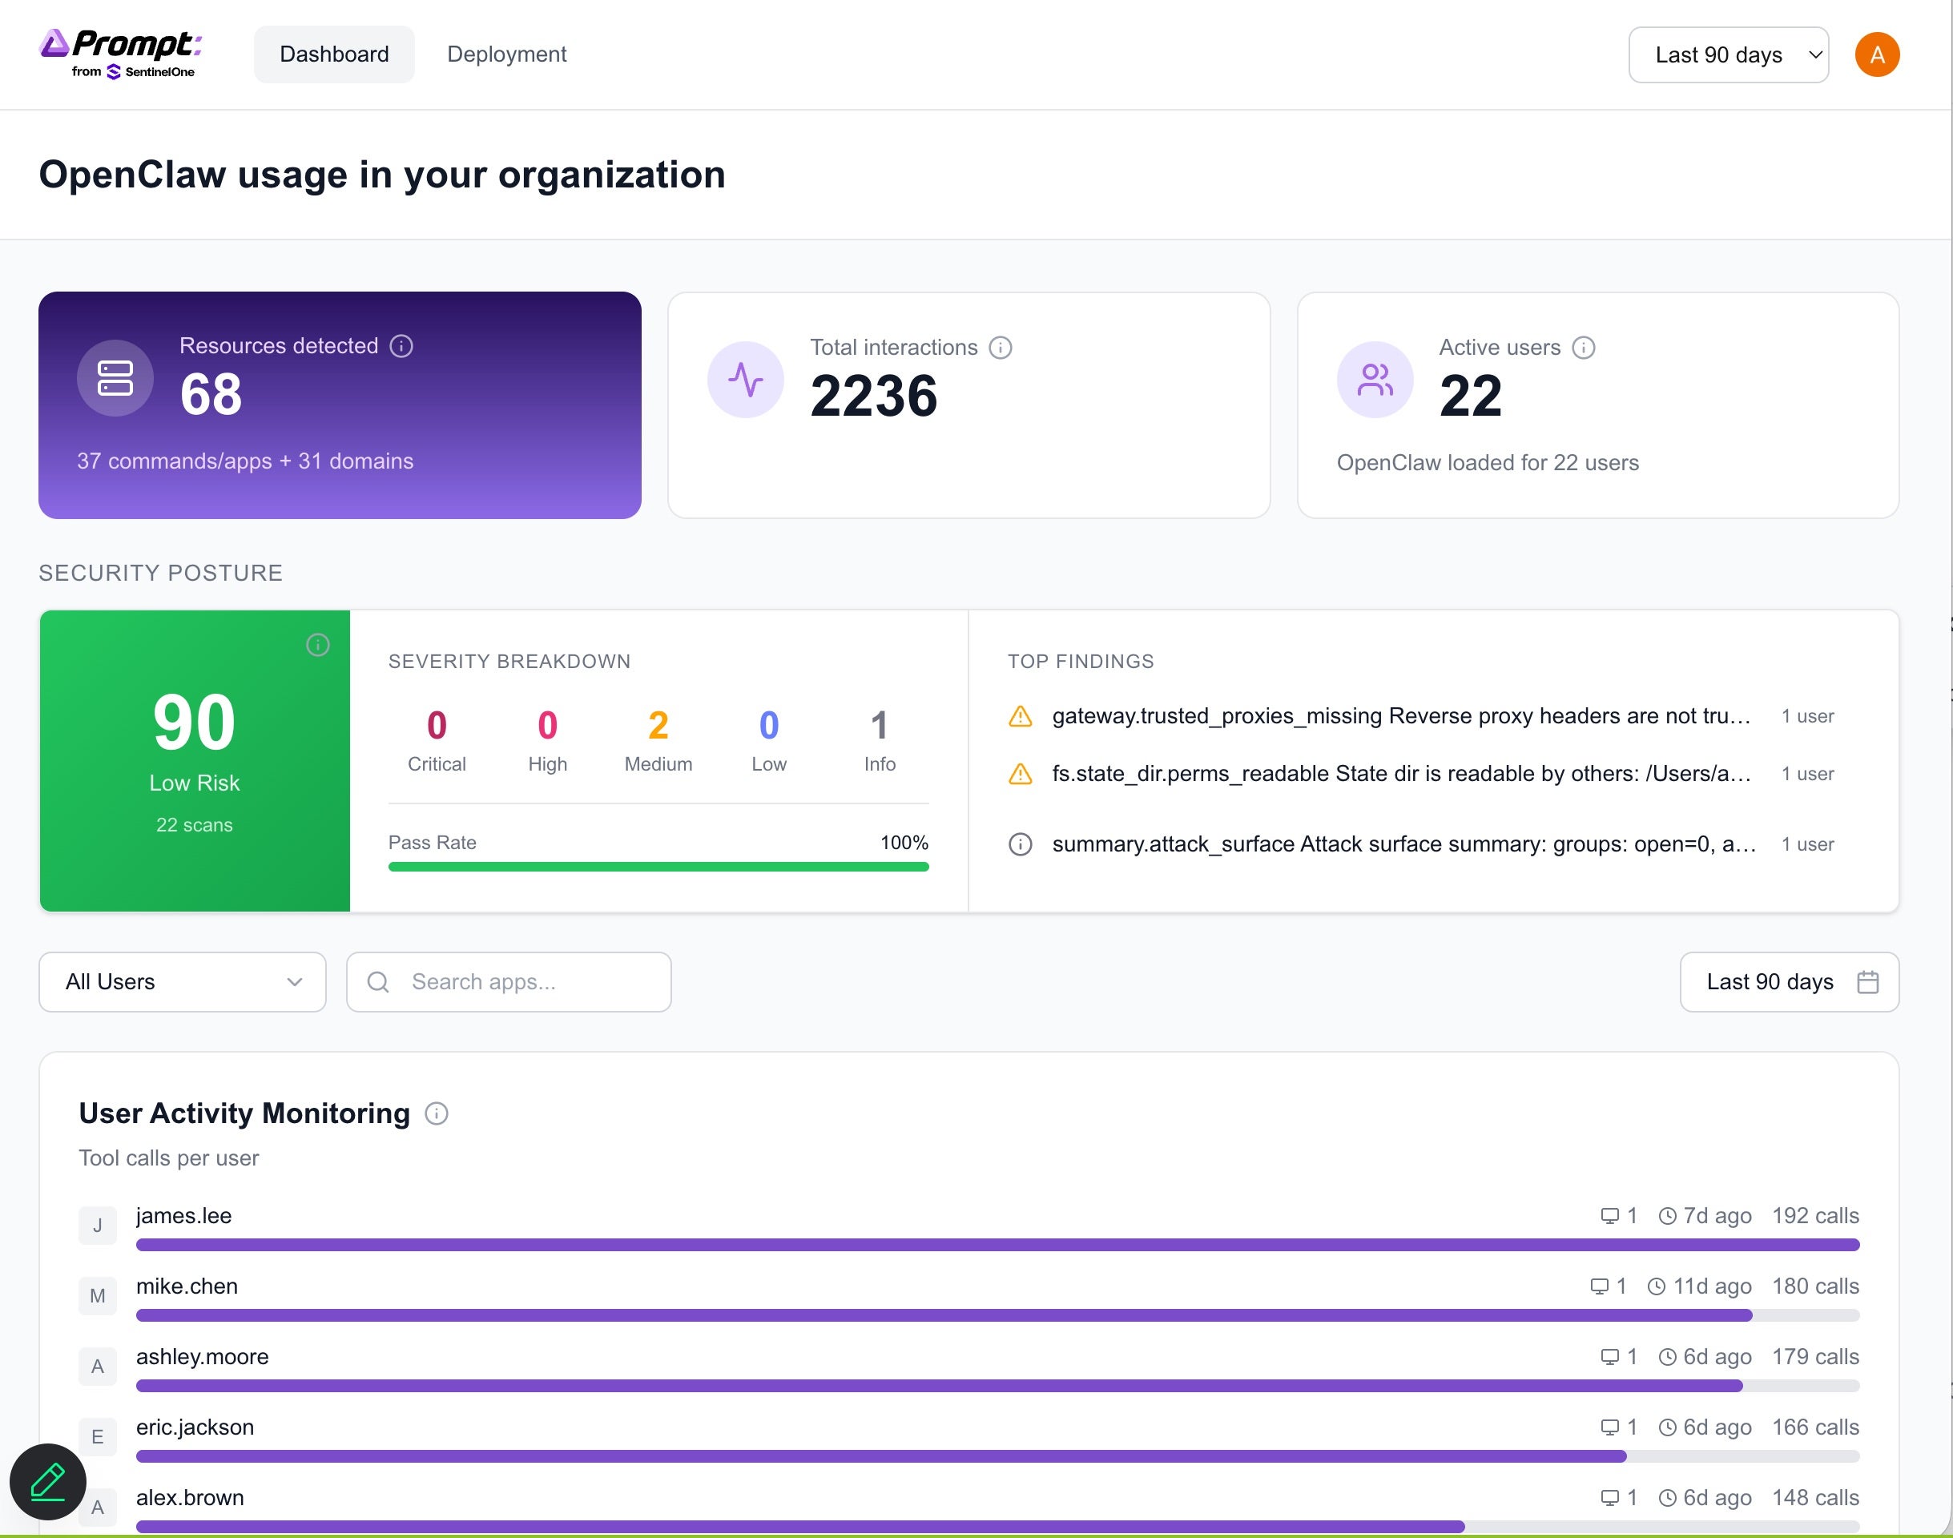This screenshot has width=1953, height=1538.
Task: Click the Prompt SentinelOne logo
Action: pyautogui.click(x=122, y=54)
